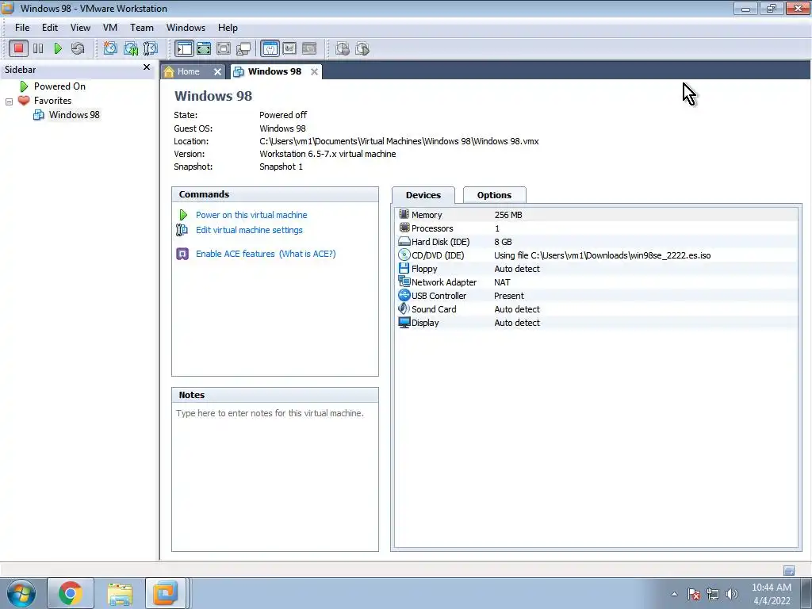Image resolution: width=812 pixels, height=609 pixels.
Task: Open the Edit menu
Action: coord(50,28)
